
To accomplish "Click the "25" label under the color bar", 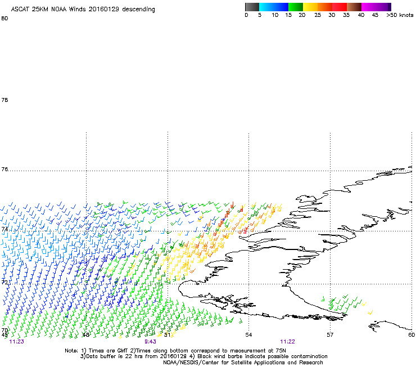I will 318,15.
